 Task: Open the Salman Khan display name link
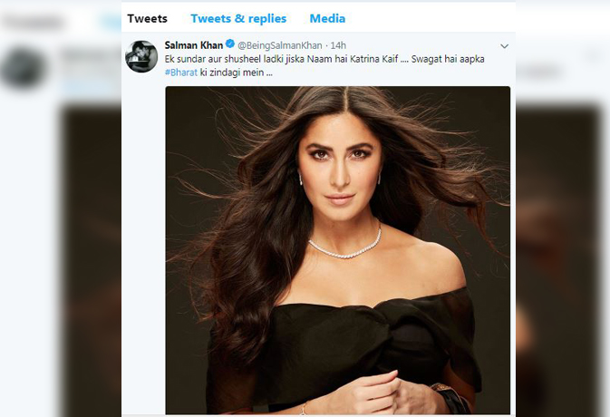[x=194, y=44]
